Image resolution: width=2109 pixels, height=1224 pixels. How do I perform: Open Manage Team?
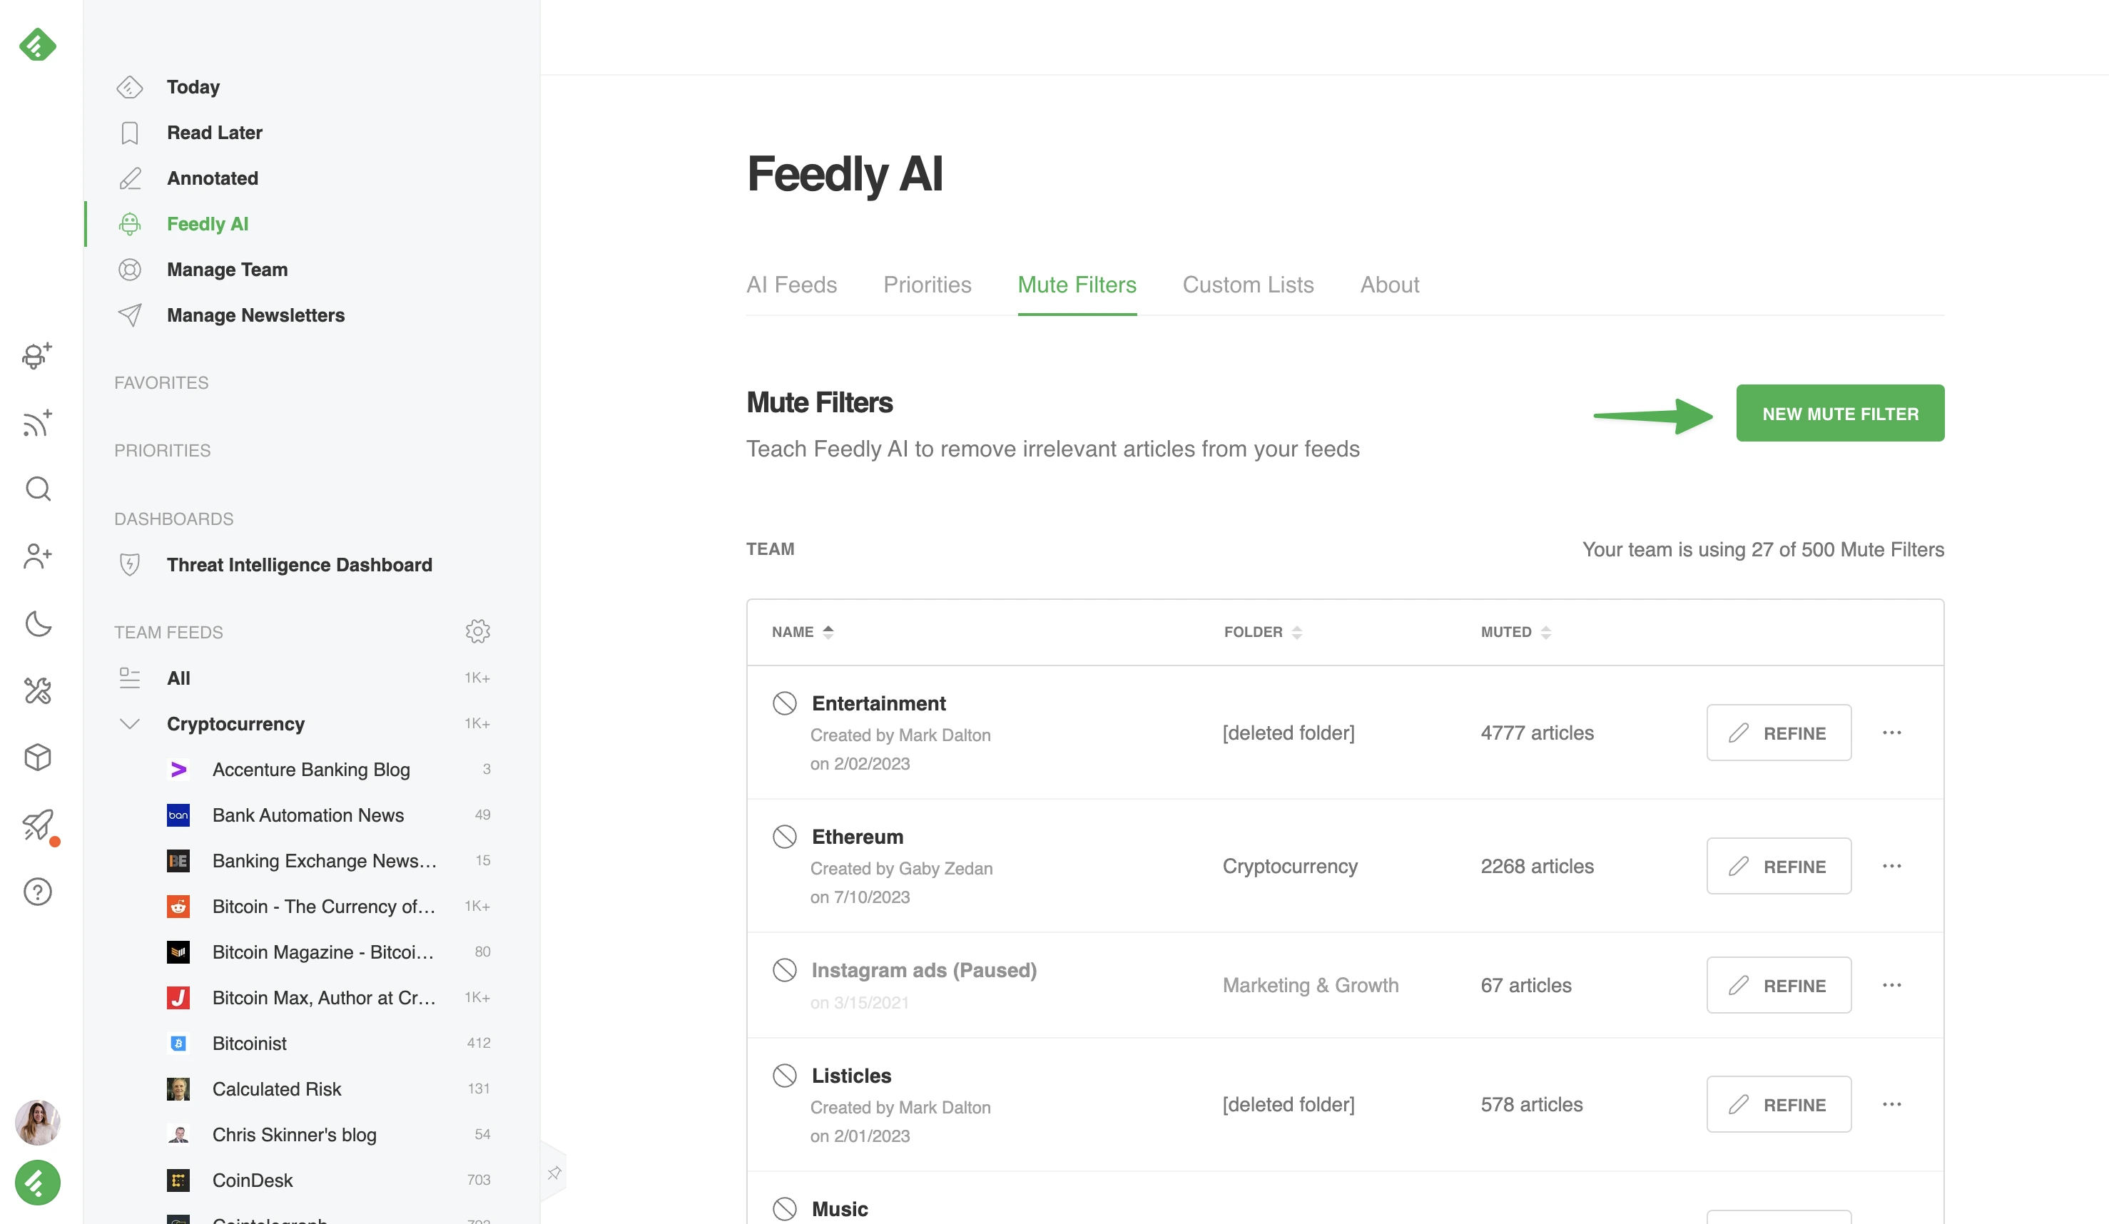tap(227, 270)
